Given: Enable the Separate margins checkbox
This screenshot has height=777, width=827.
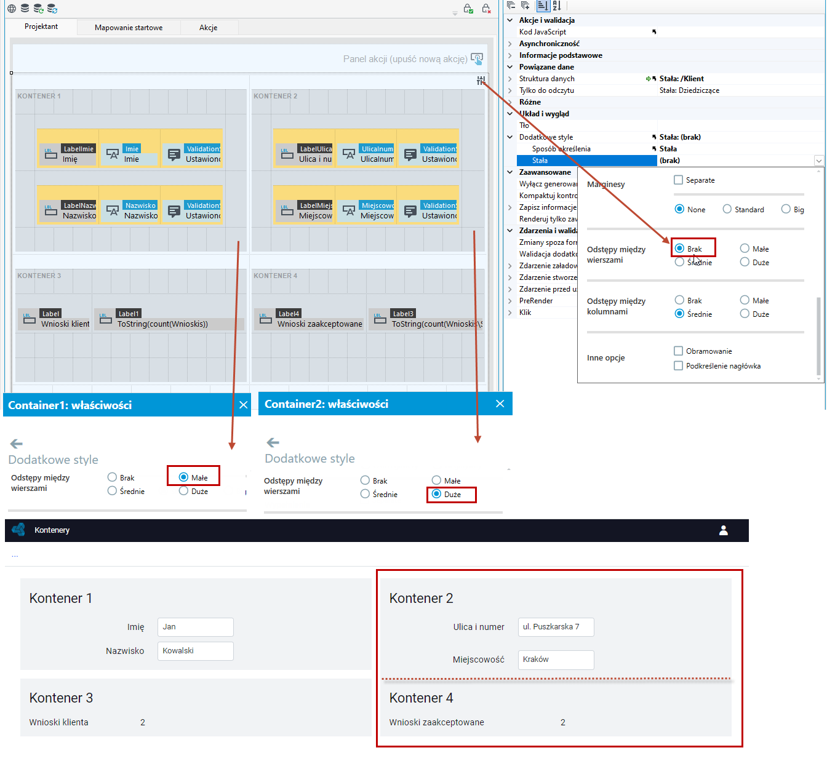Looking at the screenshot, I should coord(678,180).
